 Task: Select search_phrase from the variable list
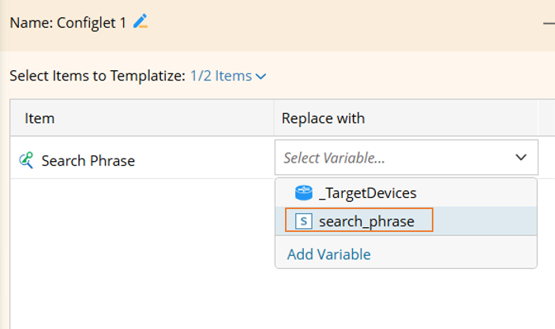366,221
